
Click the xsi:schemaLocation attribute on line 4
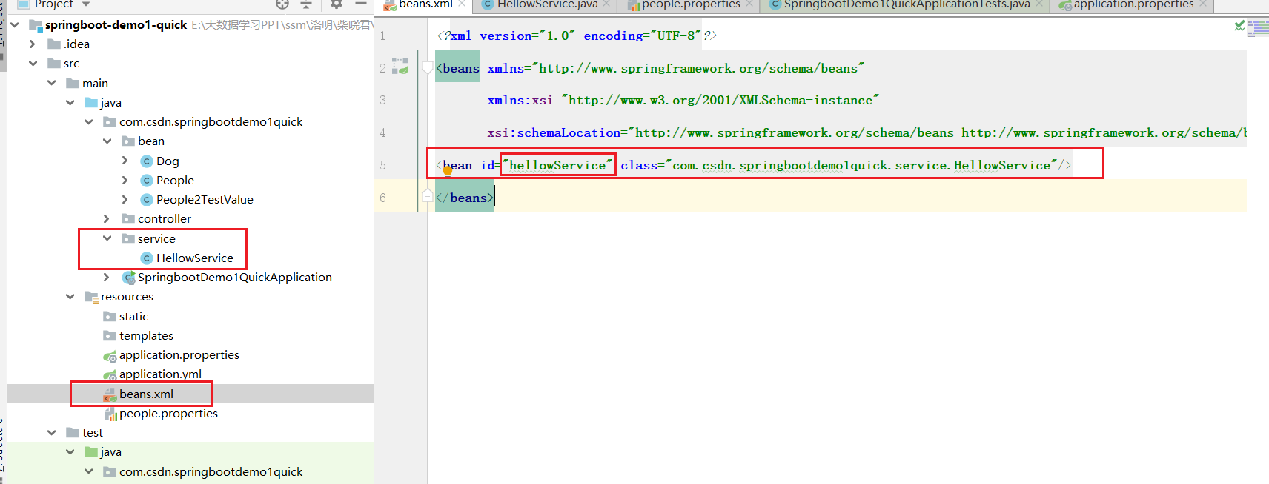click(554, 133)
